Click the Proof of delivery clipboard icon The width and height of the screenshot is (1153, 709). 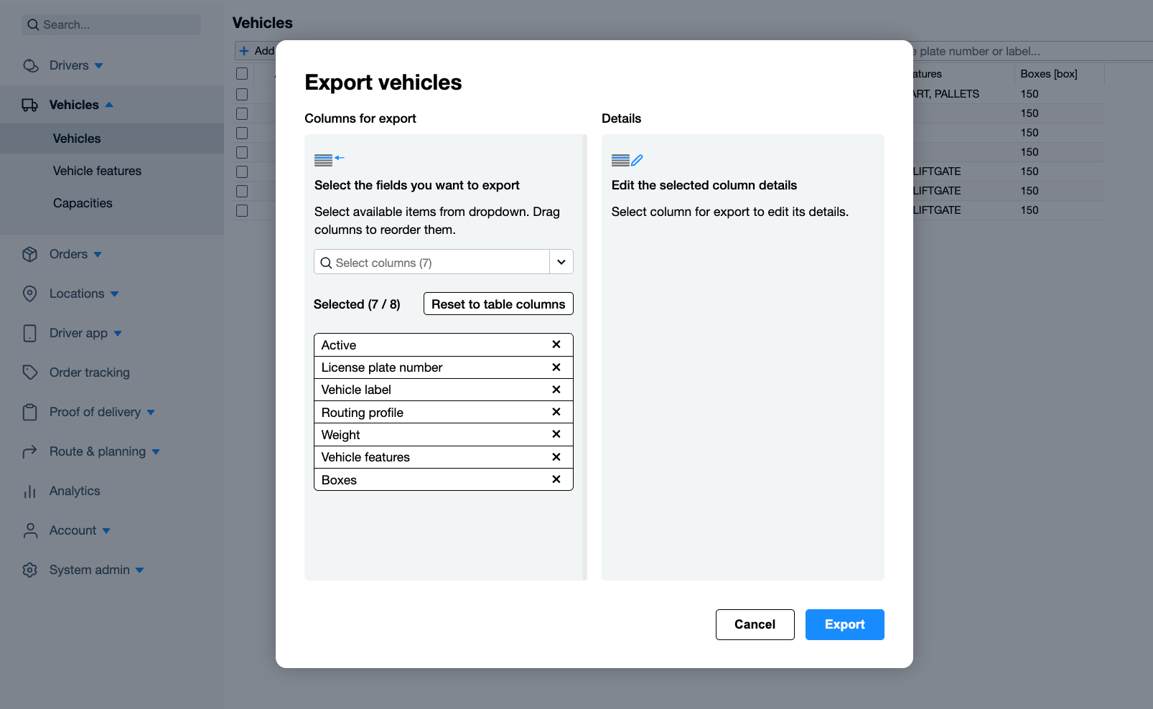coord(29,412)
